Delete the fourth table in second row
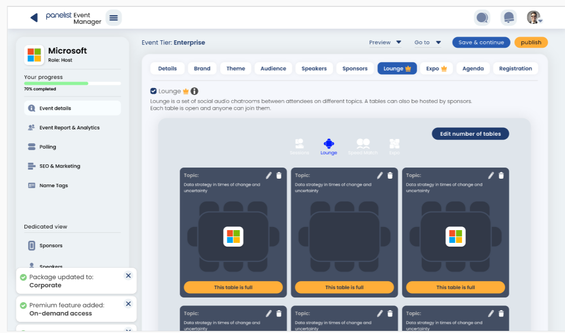Viewport: 565px width, 333px height. tap(279, 313)
